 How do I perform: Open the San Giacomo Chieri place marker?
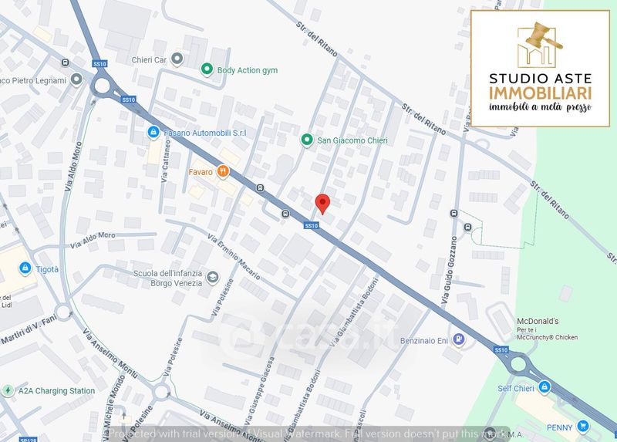tap(307, 140)
